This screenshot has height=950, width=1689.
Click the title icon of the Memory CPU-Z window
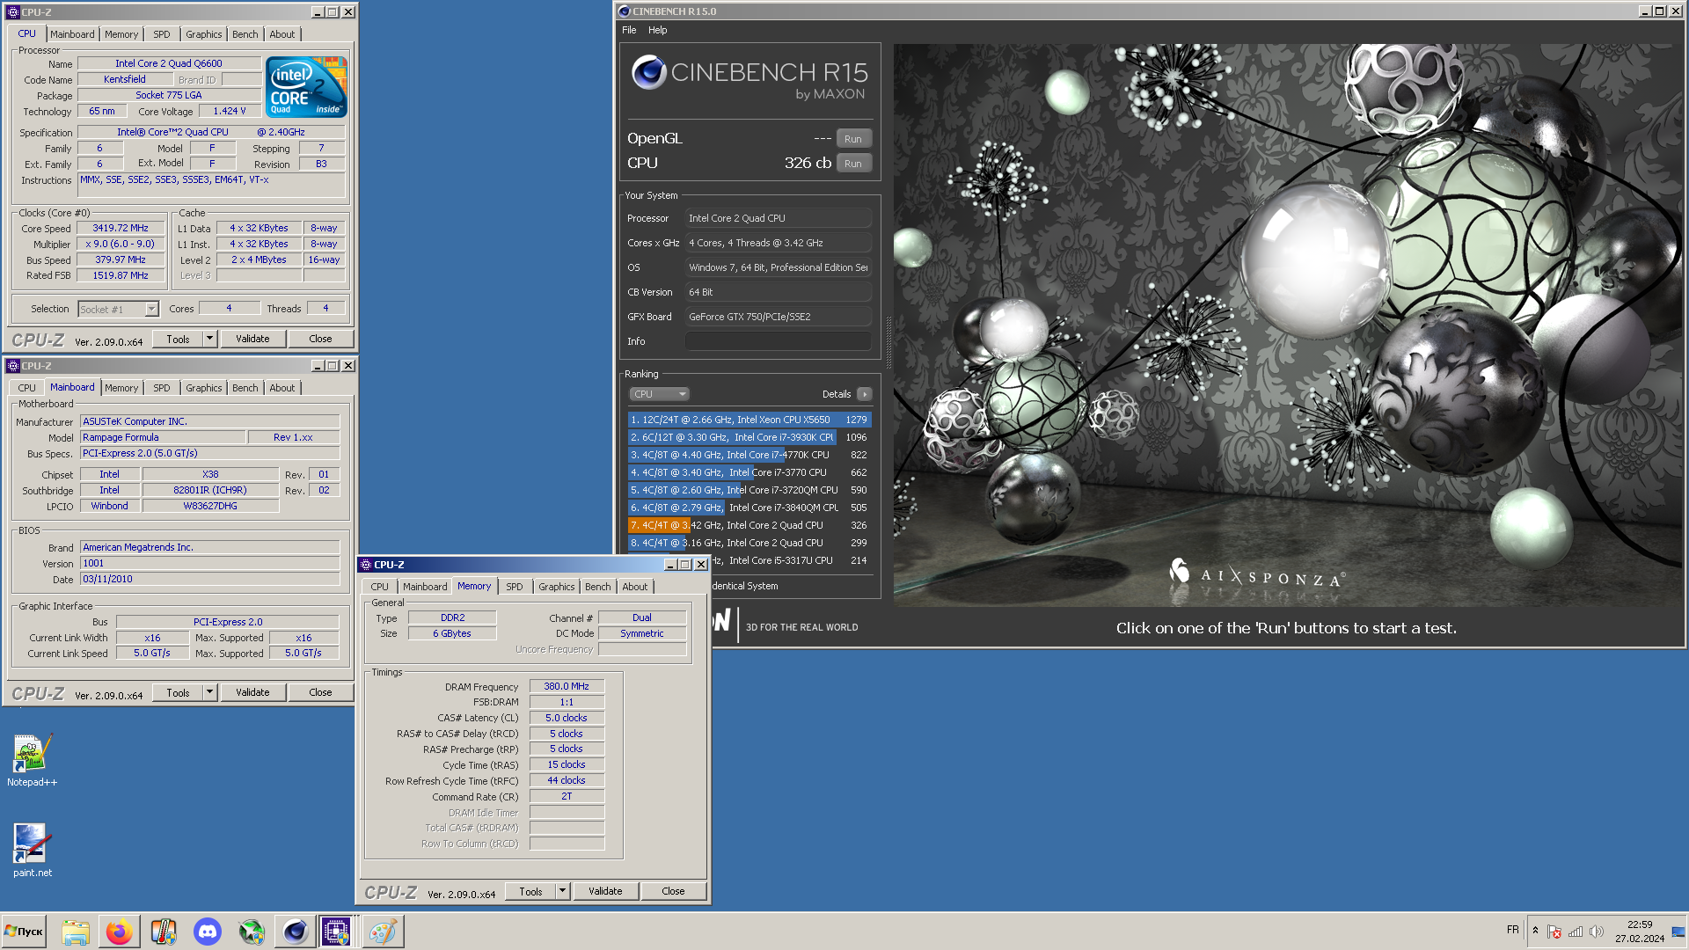(x=366, y=565)
